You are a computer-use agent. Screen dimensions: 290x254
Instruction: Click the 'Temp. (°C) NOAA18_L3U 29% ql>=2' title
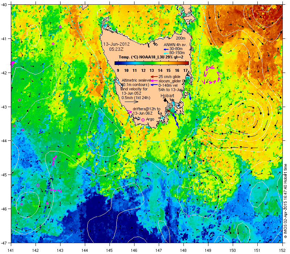click(x=151, y=57)
